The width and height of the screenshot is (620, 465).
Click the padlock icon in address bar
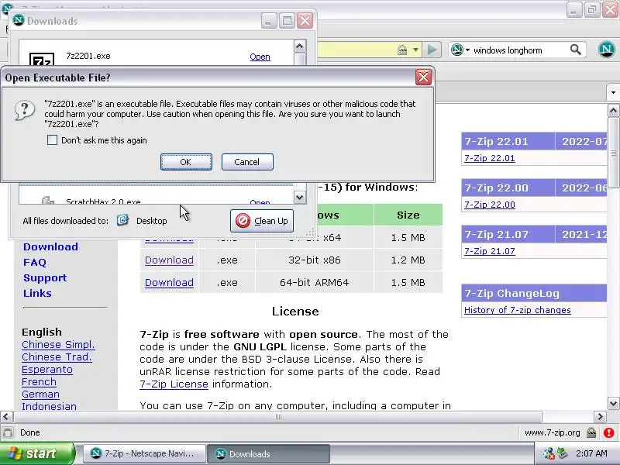pyautogui.click(x=402, y=50)
